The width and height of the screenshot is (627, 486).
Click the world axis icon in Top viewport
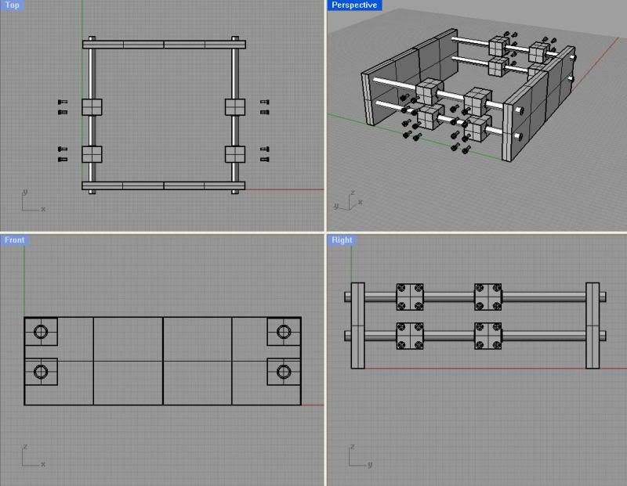click(x=30, y=202)
